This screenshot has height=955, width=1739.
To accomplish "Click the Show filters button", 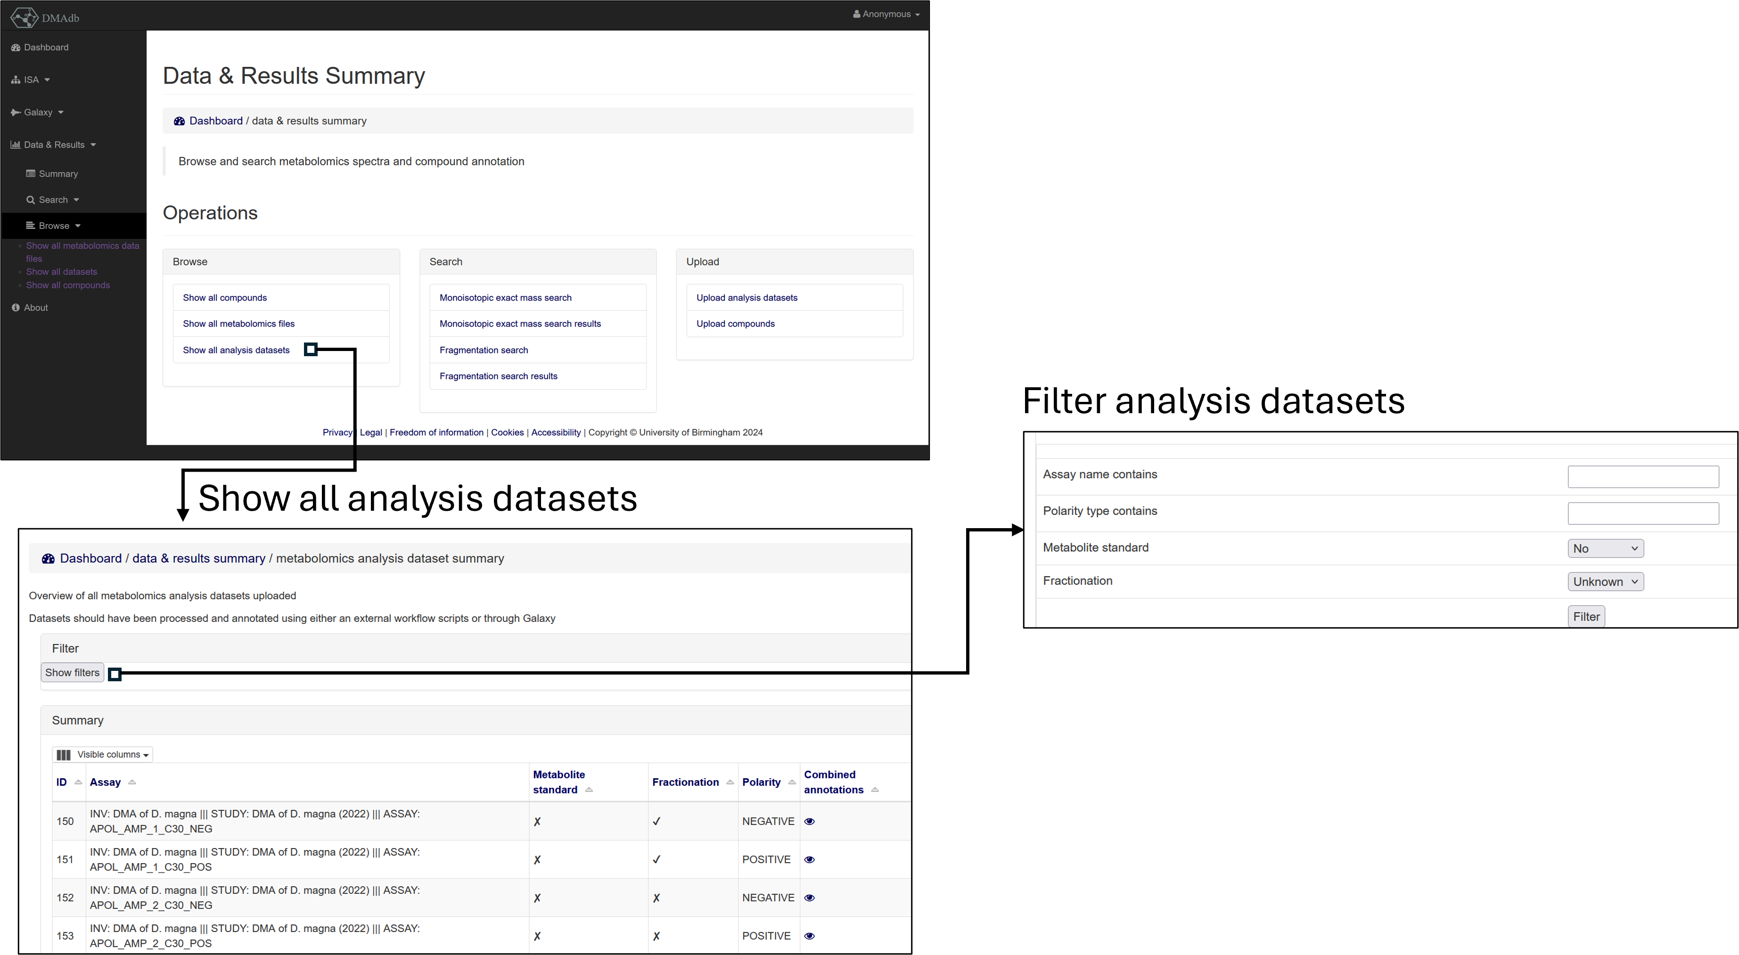I will coord(72,672).
